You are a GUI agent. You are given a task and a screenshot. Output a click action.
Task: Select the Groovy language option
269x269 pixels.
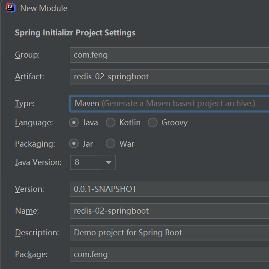153,123
